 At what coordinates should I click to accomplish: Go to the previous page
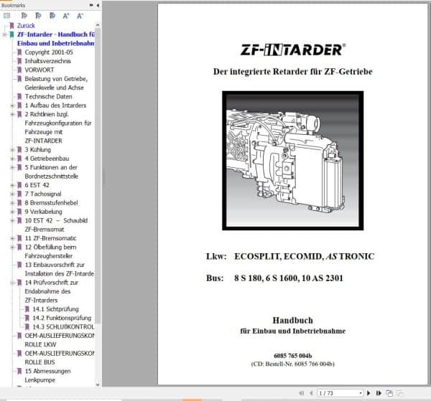click(311, 393)
